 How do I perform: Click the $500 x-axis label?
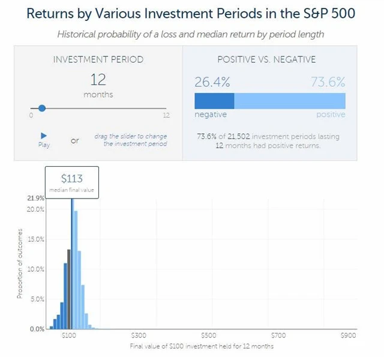click(x=209, y=335)
